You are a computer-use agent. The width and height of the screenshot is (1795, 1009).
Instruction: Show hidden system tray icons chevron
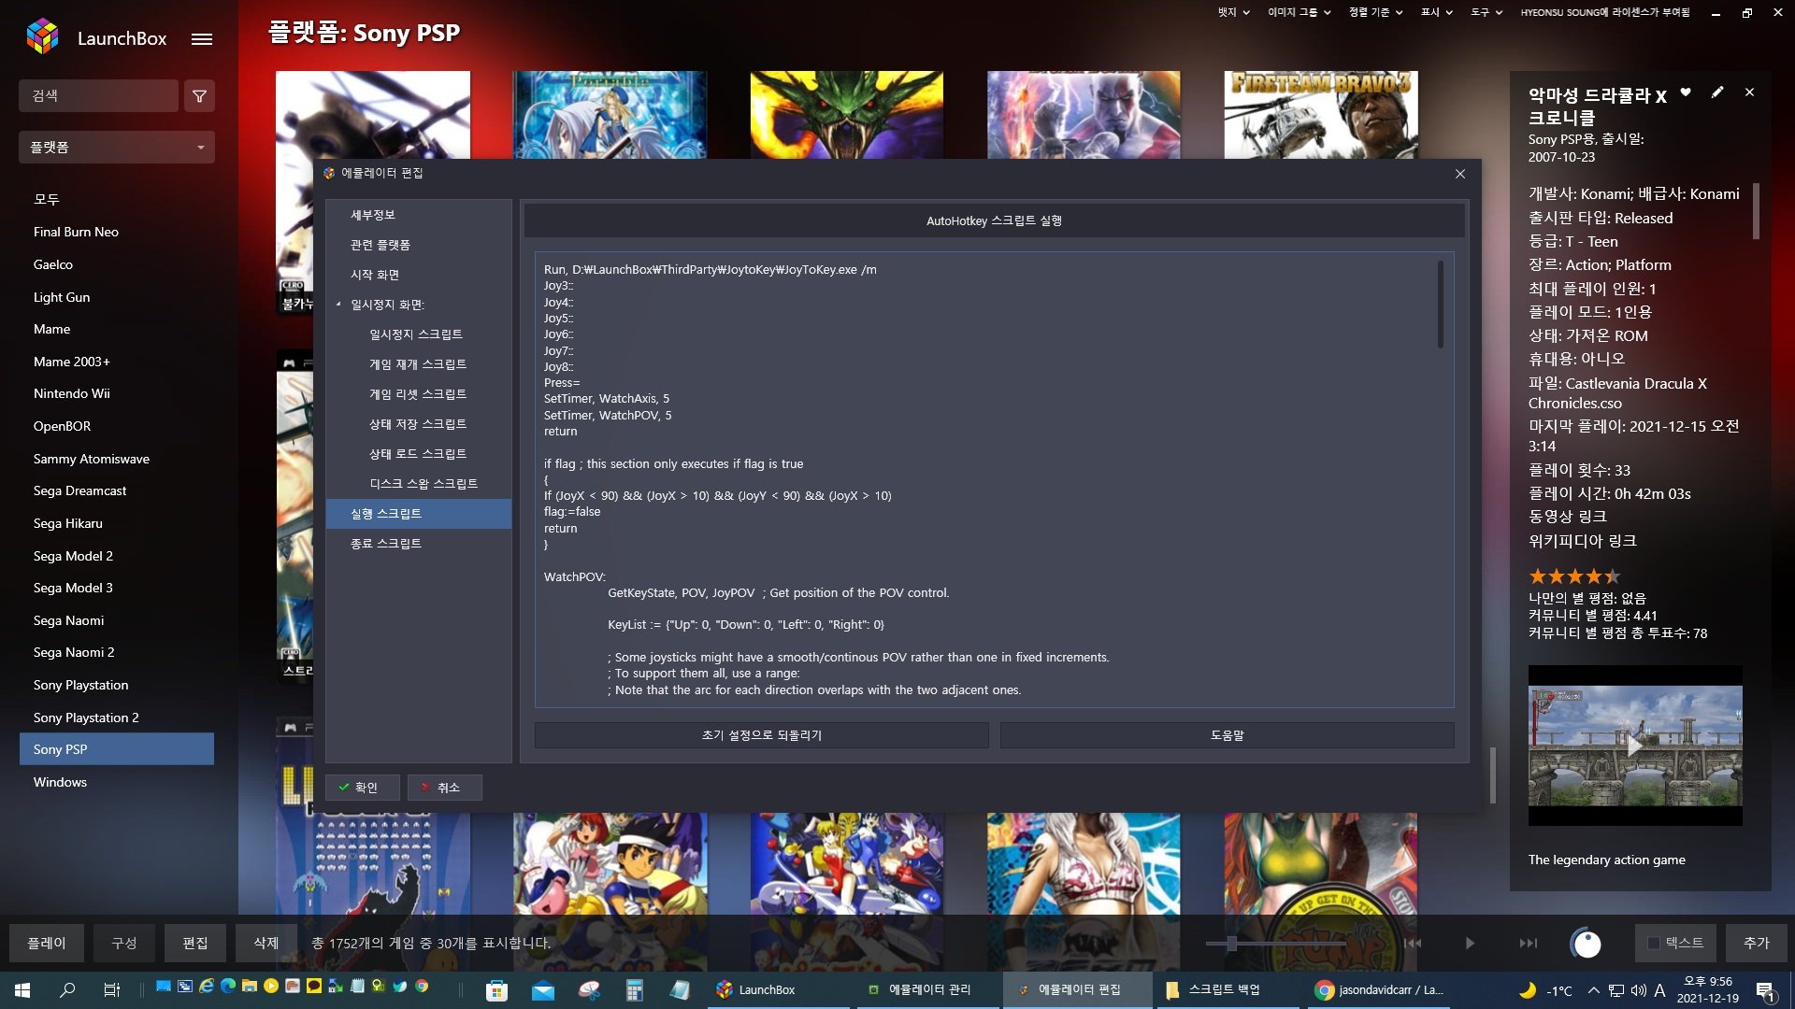[x=1593, y=990]
